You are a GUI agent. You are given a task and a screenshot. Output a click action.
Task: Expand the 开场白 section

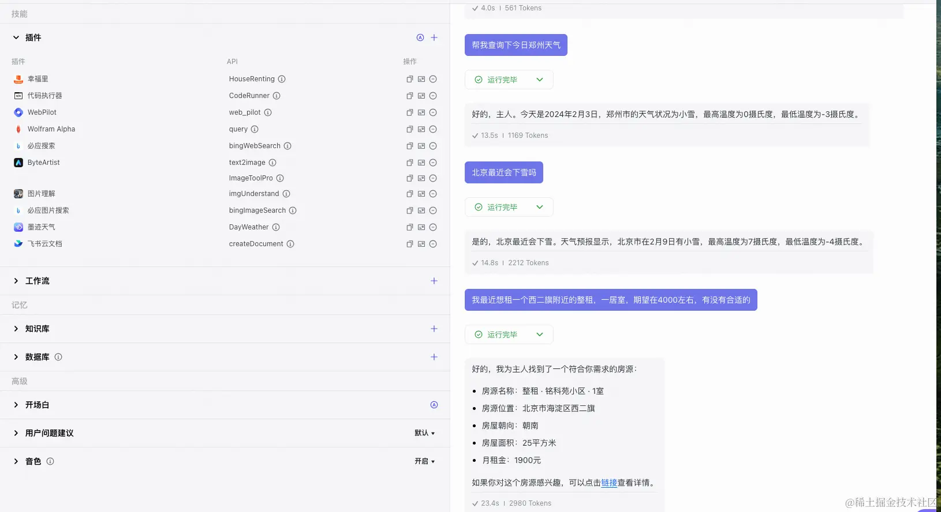pyautogui.click(x=16, y=405)
